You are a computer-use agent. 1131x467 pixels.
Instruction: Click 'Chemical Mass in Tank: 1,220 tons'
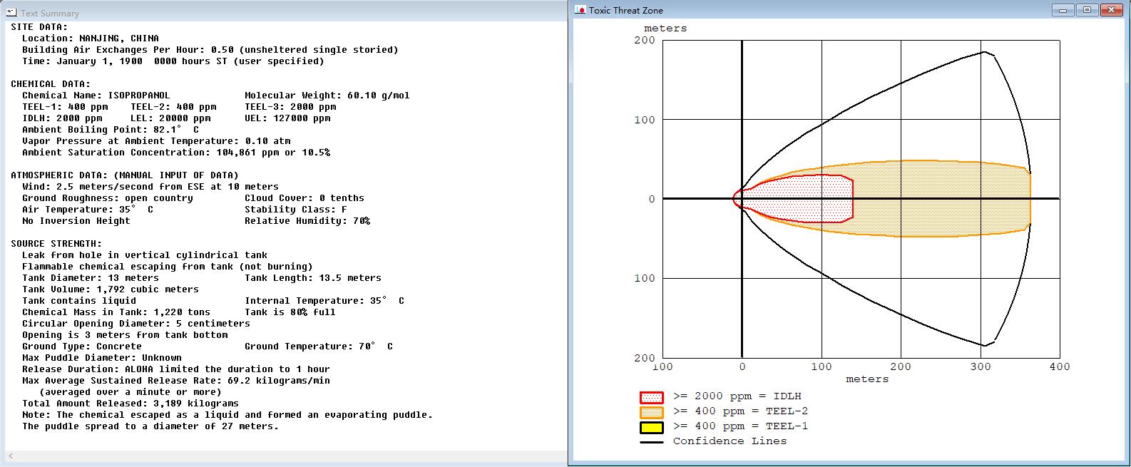[x=116, y=312]
